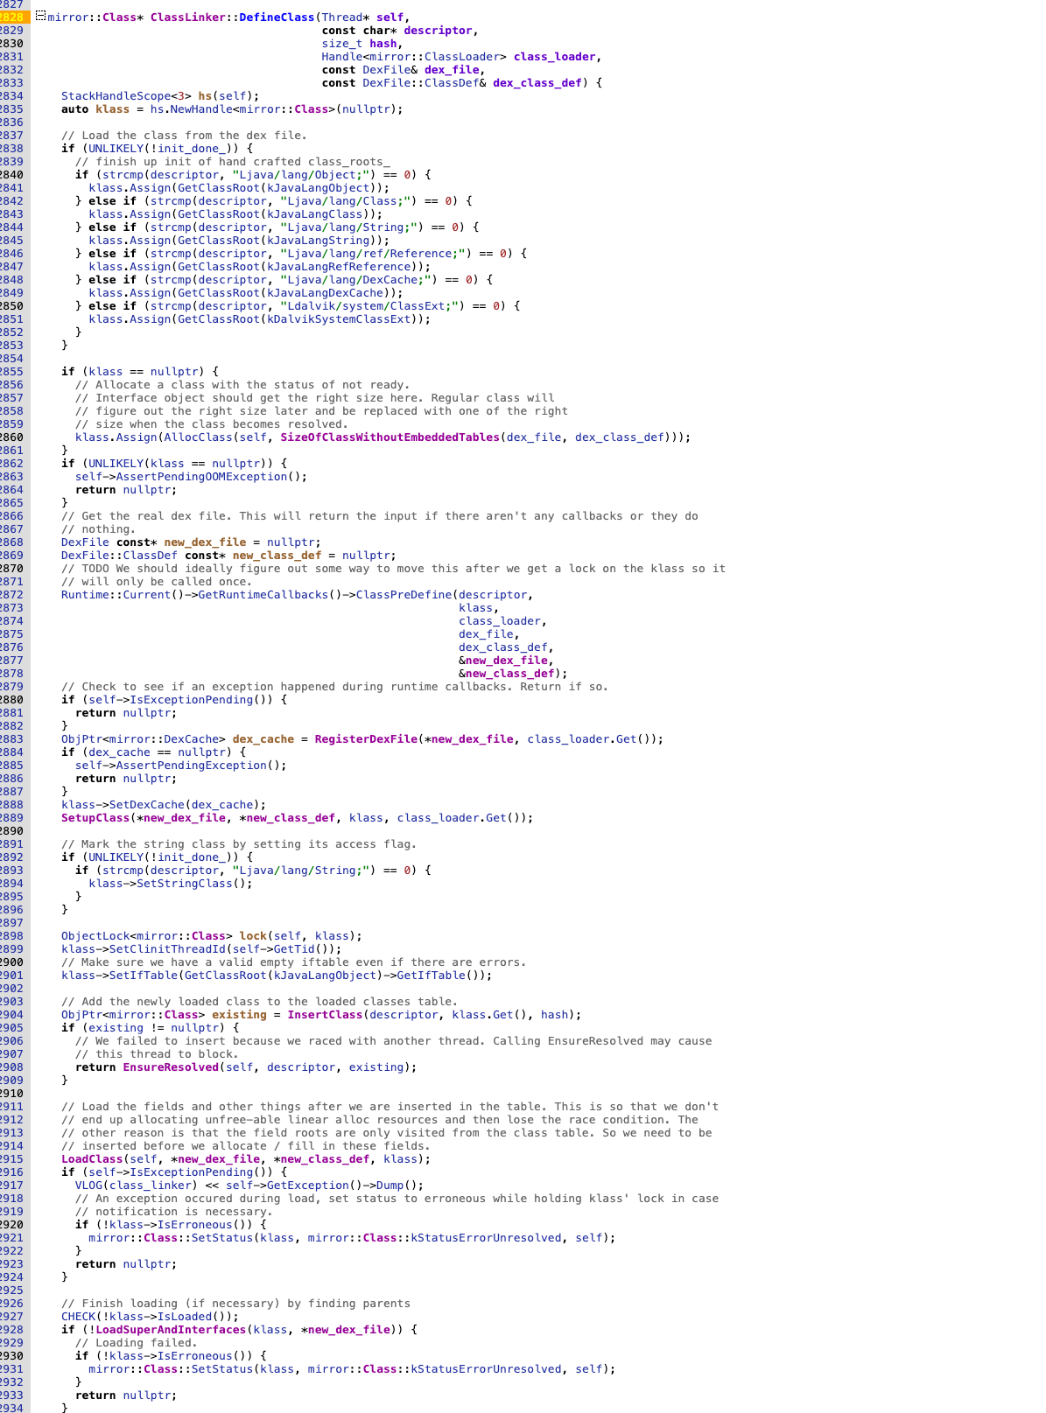Click the "// Loading failed." comment
1046x1413 pixels.
tap(137, 1342)
